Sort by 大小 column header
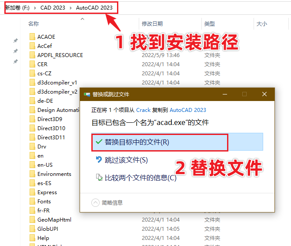The image size is (291, 246). click(262, 24)
